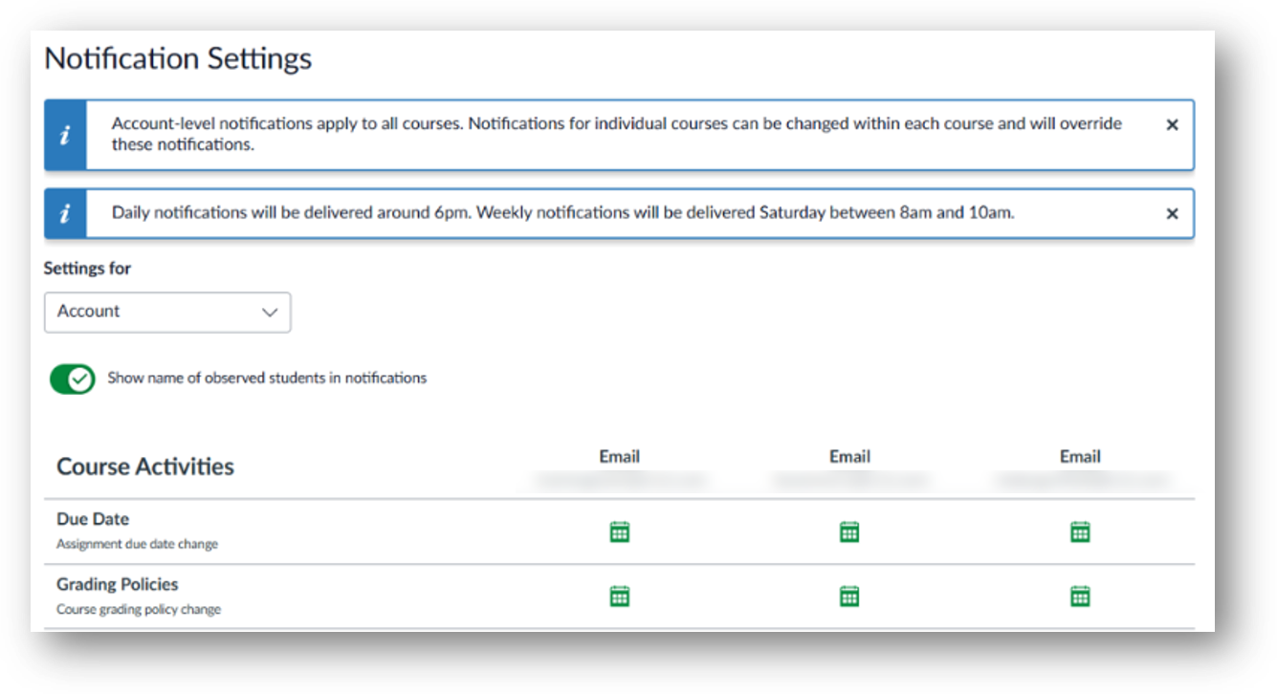The image size is (1277, 694).
Task: Click the third Email column header
Action: (x=1080, y=457)
